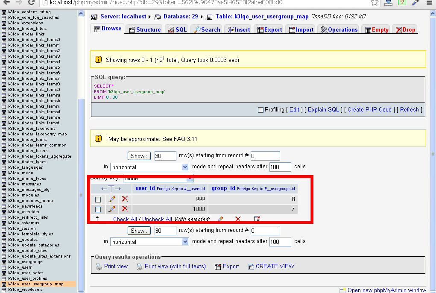Click the red delete icon for row 1000
This screenshot has width=436, height=293.
(x=125, y=209)
